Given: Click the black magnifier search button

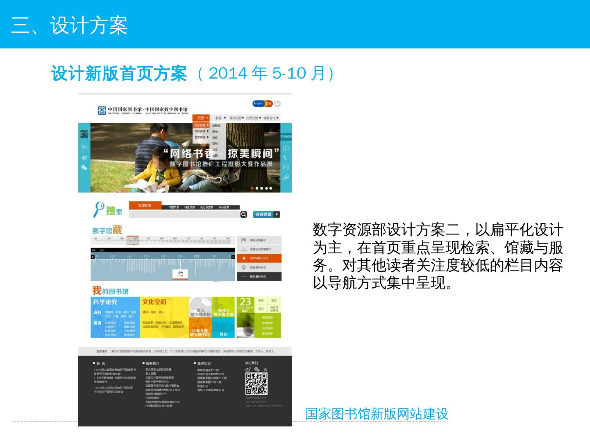Looking at the screenshot, I should 244,214.
